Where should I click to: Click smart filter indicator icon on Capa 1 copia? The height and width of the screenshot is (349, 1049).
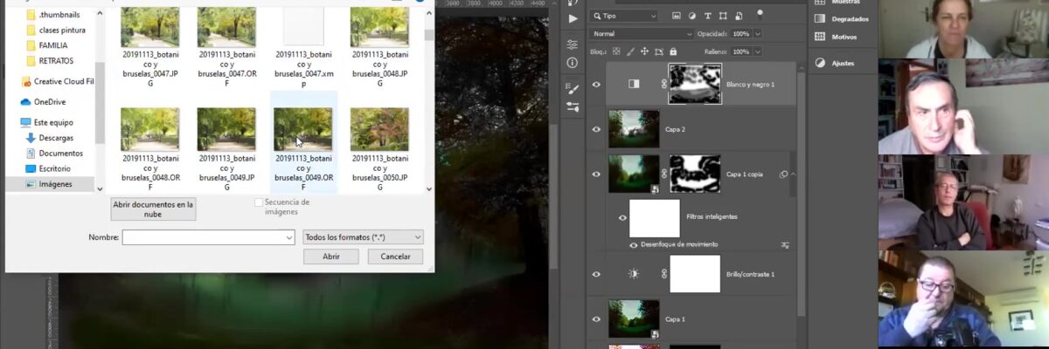click(784, 174)
